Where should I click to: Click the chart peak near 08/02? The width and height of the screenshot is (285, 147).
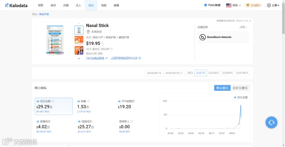click(241, 105)
